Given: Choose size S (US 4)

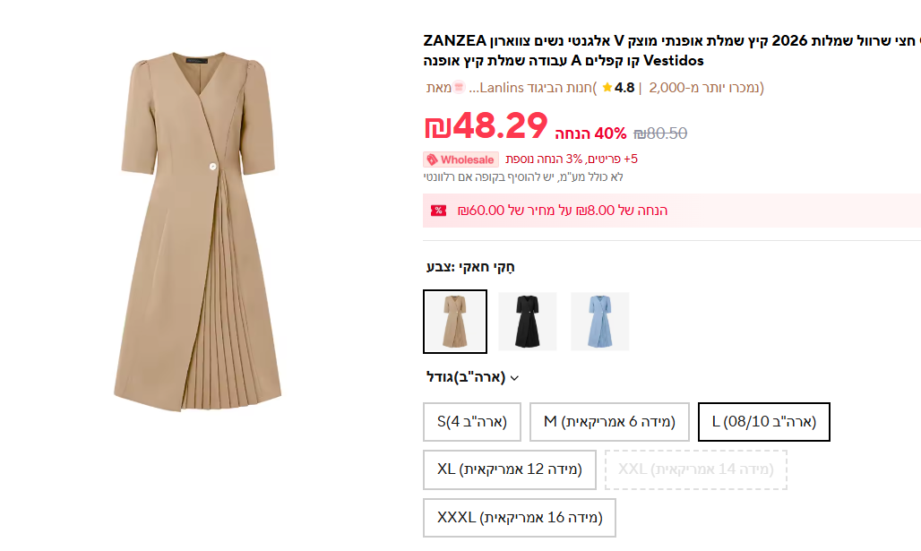Looking at the screenshot, I should click(471, 422).
